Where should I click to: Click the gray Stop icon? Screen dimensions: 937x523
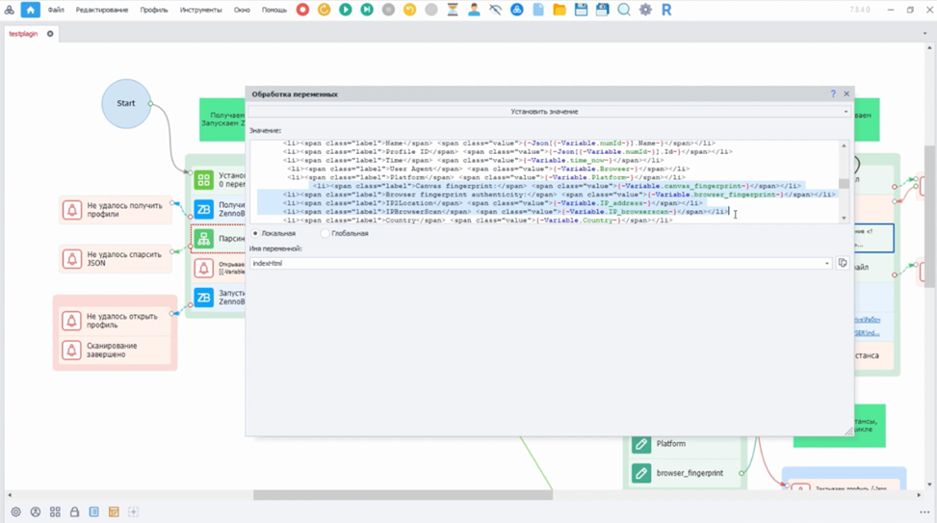tap(388, 10)
